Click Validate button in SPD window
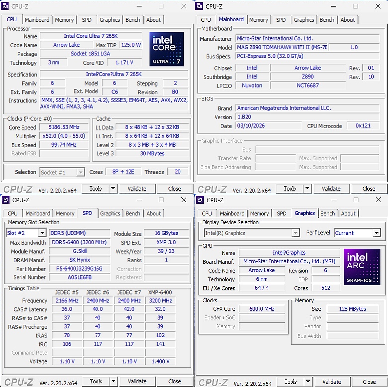This screenshot has height=387, width=388. pyautogui.click(x=137, y=381)
